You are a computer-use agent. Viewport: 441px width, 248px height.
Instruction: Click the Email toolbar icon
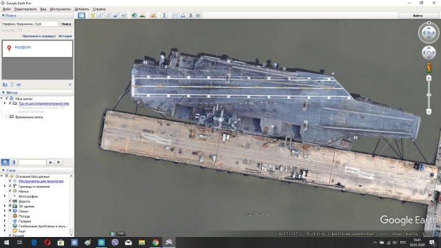click(175, 15)
